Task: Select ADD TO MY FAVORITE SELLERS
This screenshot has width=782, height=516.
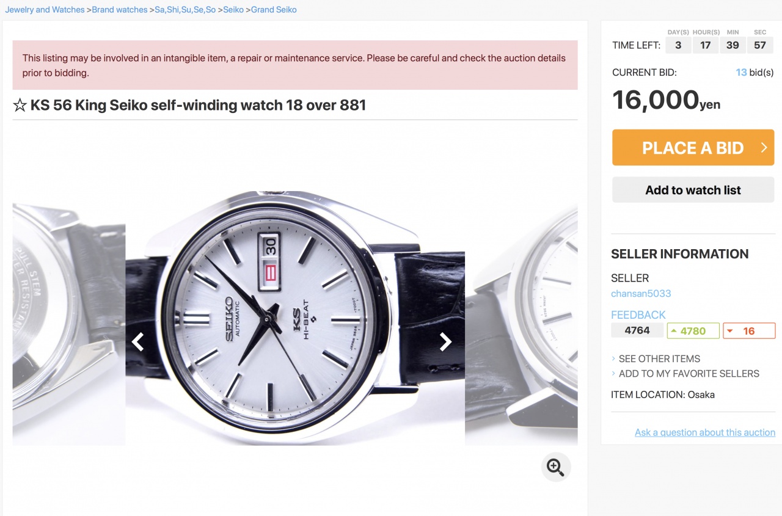Action: (689, 374)
